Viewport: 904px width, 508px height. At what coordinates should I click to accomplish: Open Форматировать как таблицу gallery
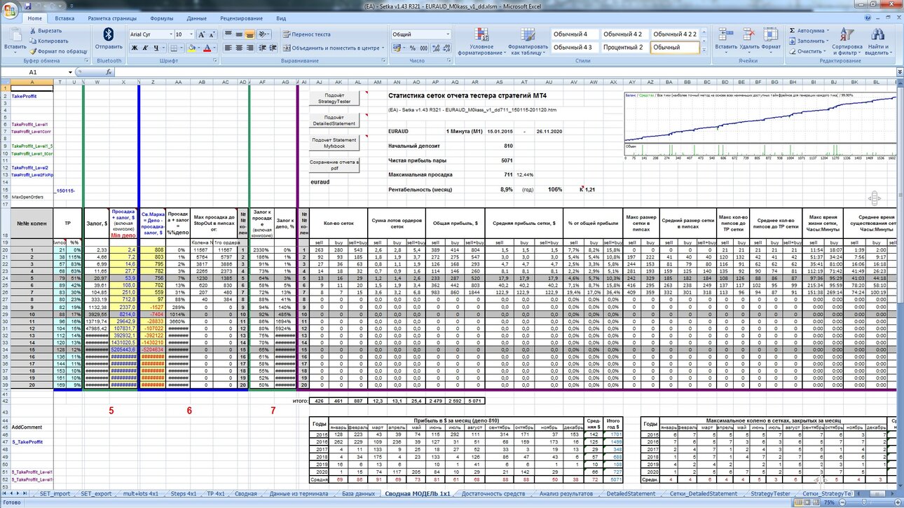528,41
